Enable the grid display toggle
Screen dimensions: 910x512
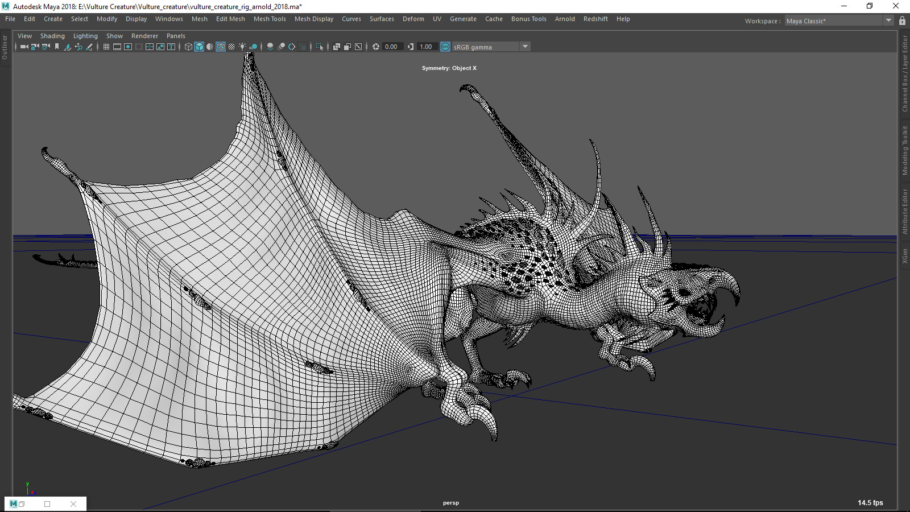(106, 47)
